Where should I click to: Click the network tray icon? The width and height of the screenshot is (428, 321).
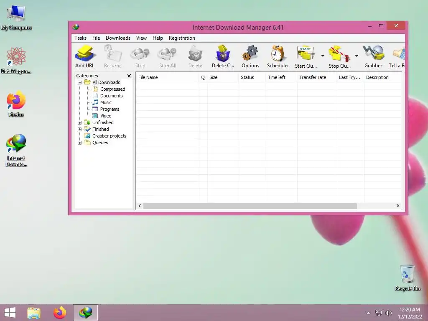(379, 313)
